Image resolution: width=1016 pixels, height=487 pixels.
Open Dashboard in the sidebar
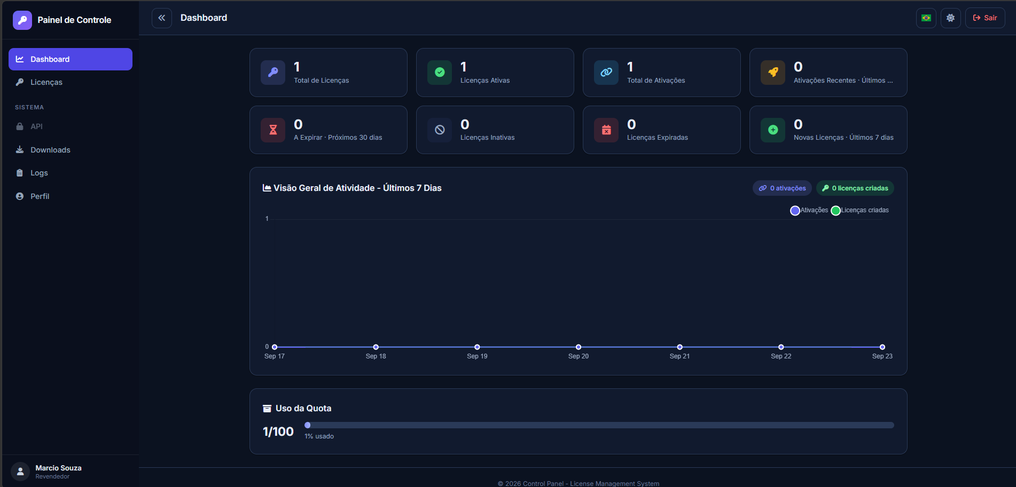click(x=71, y=59)
